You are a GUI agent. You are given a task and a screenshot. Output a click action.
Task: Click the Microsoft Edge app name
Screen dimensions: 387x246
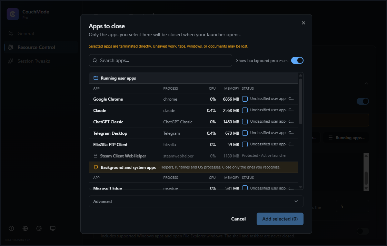107,188
